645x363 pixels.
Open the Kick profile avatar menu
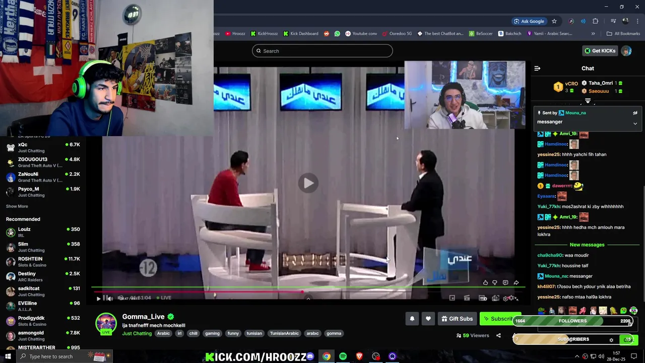coord(626,51)
